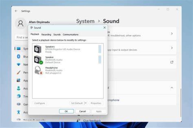Click the back arrow in Settings
The image size is (193, 128).
[x=16, y=11]
